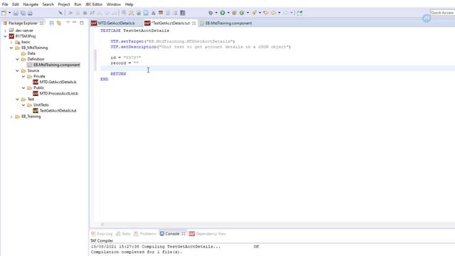The height and width of the screenshot is (256, 455).
Task: Click the Save toolbar icon
Action: pos(16,13)
